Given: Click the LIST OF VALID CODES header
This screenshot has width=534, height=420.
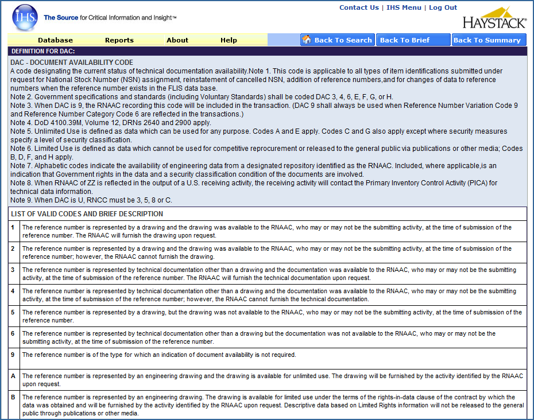Looking at the screenshot, I should point(266,213).
